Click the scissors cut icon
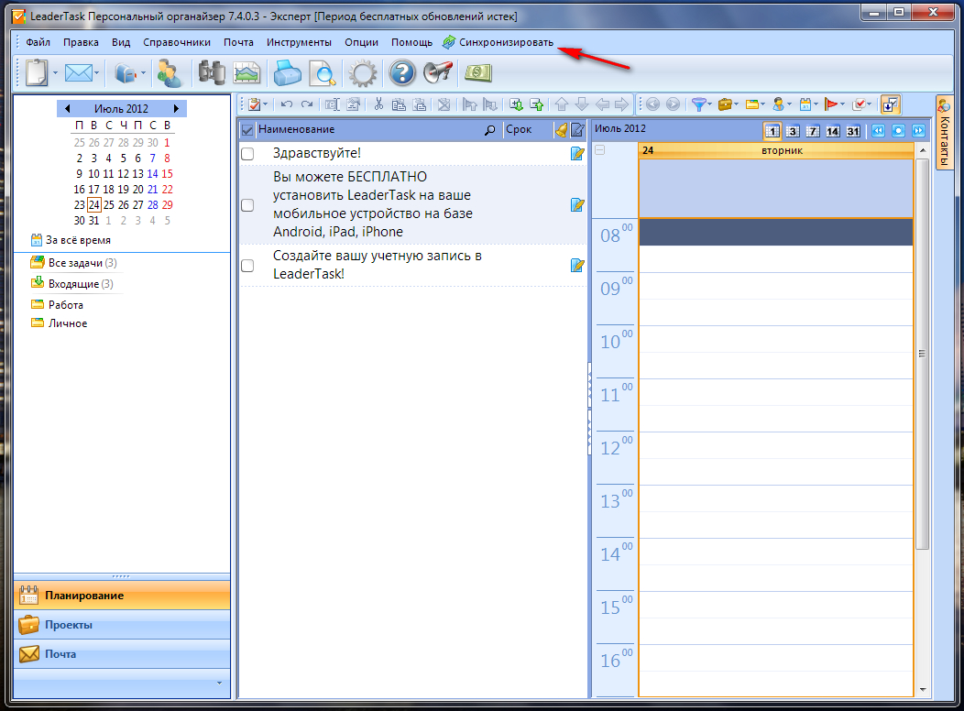964x711 pixels. tap(377, 104)
